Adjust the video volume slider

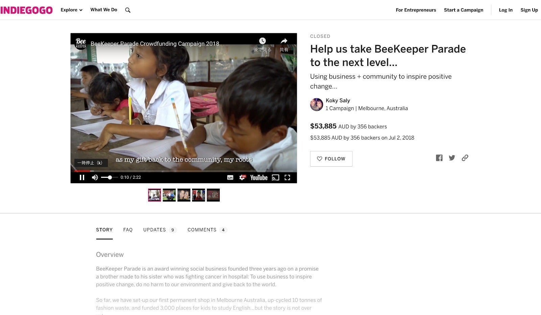coord(110,177)
